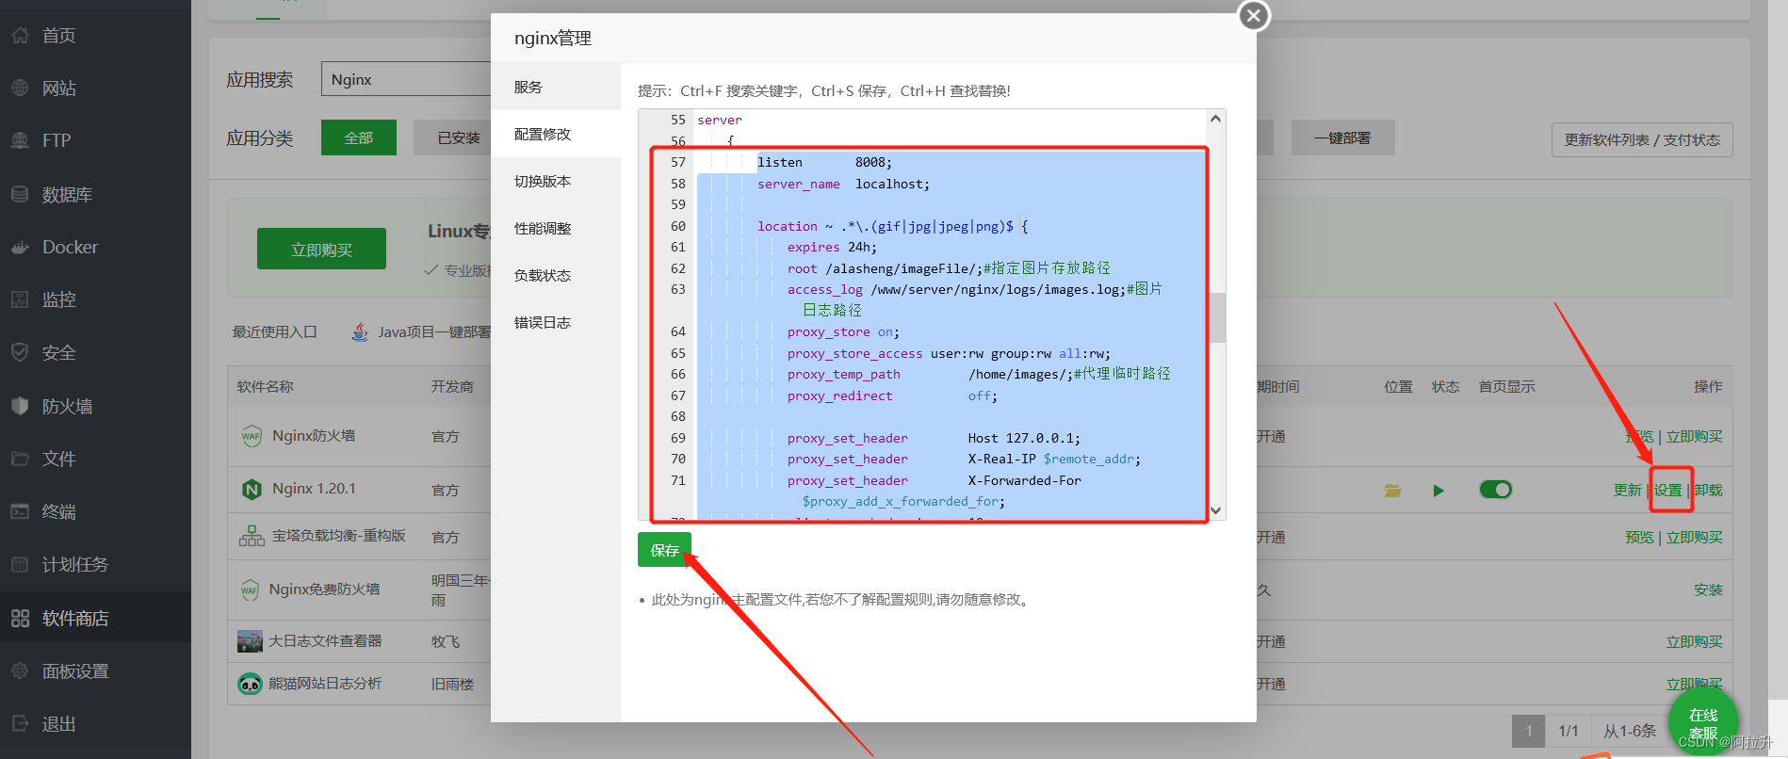Click the 卸载 link for Nginx 1.20.1

(x=1708, y=490)
